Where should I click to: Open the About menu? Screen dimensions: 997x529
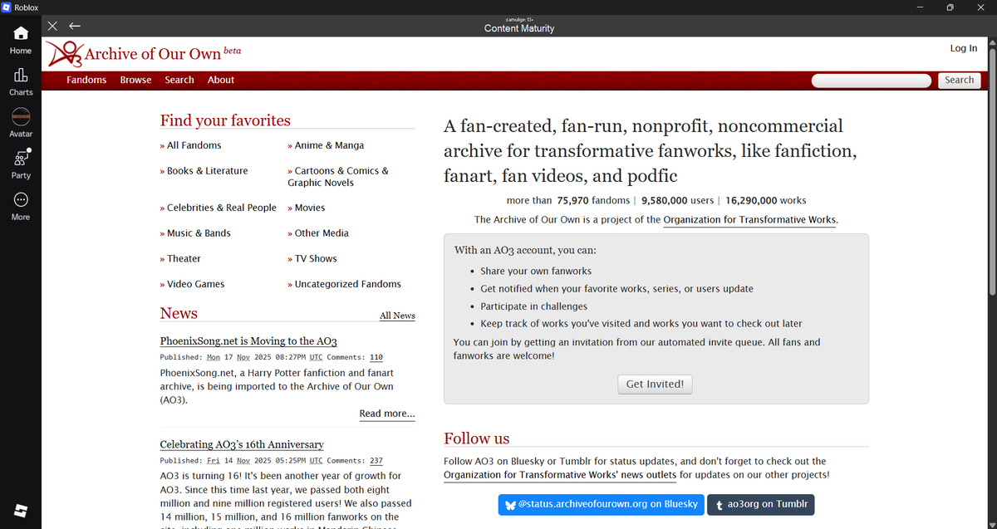tap(221, 80)
